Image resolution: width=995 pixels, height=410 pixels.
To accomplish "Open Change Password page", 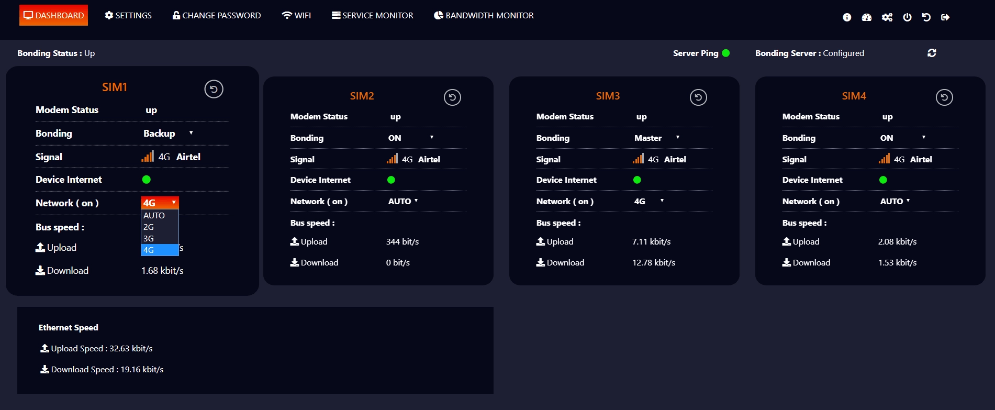I will [217, 15].
